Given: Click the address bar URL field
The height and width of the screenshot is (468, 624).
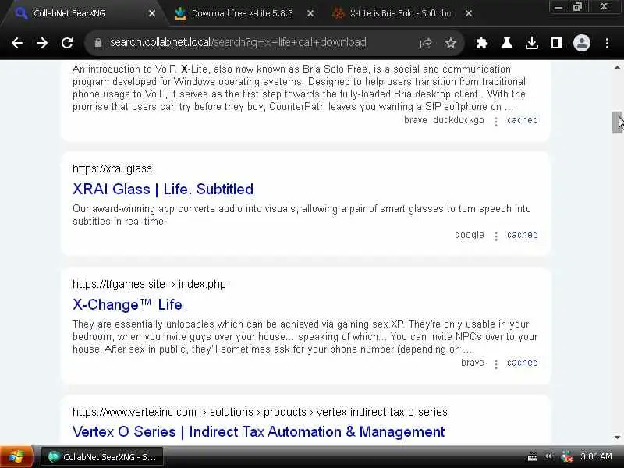Looking at the screenshot, I should click(x=238, y=43).
